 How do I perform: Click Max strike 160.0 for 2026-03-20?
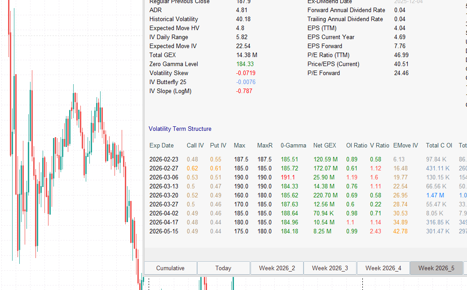point(241,195)
